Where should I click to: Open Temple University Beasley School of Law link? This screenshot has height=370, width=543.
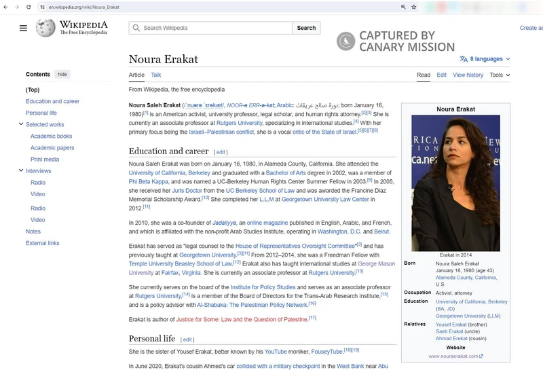click(180, 263)
